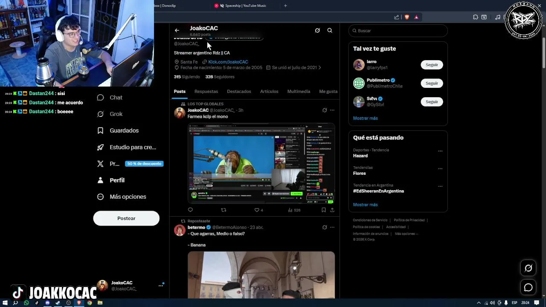Open the browser extensions puzzle icon
This screenshot has width=546, height=307.
pos(476,17)
